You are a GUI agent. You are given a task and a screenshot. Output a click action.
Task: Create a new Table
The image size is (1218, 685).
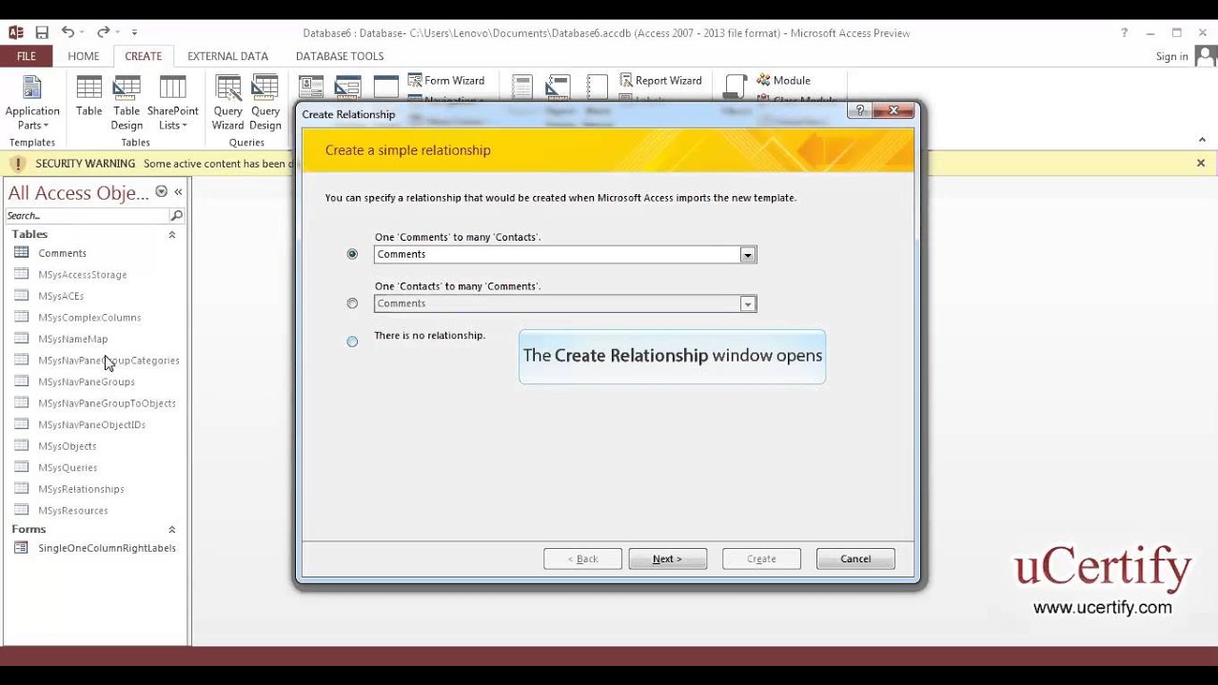point(89,96)
